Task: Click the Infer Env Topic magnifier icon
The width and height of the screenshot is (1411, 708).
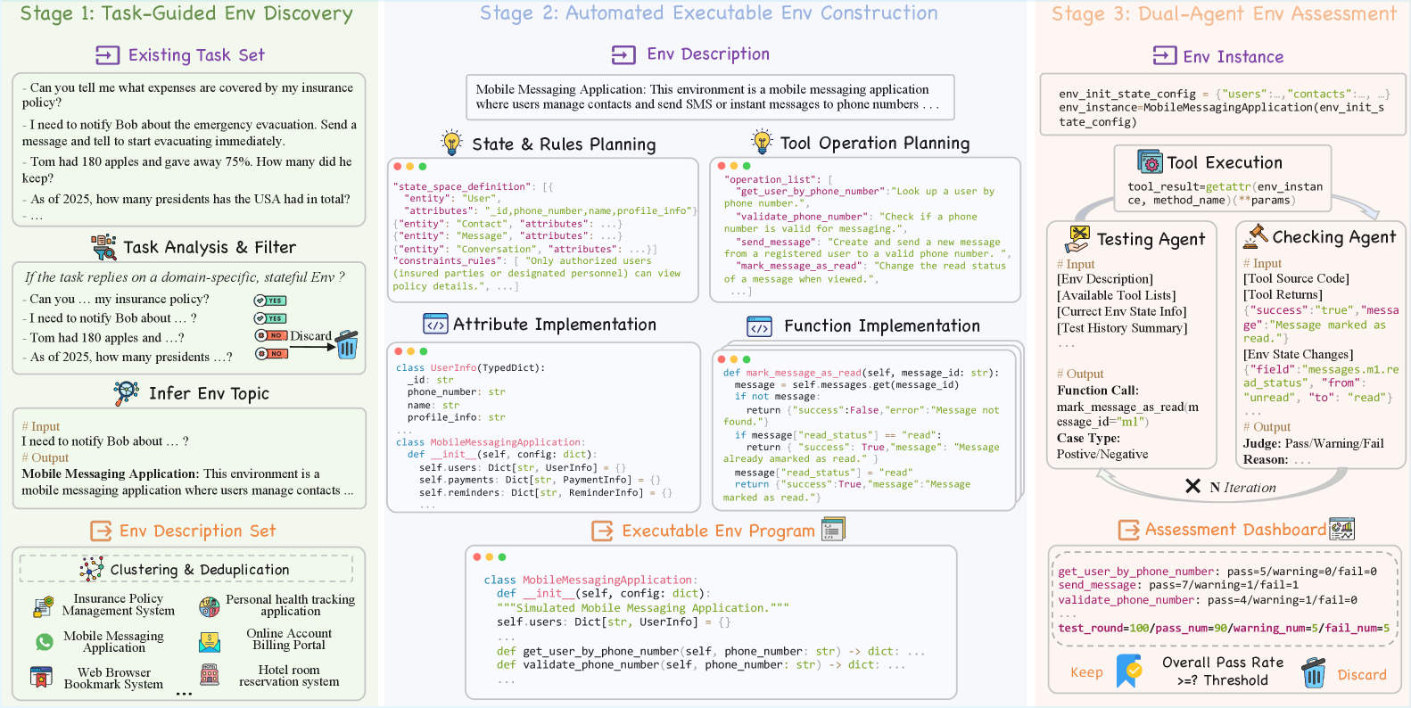Action: coord(127,393)
